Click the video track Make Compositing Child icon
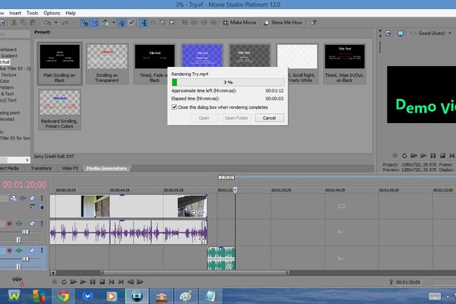The width and height of the screenshot is (456, 304). 42,207
